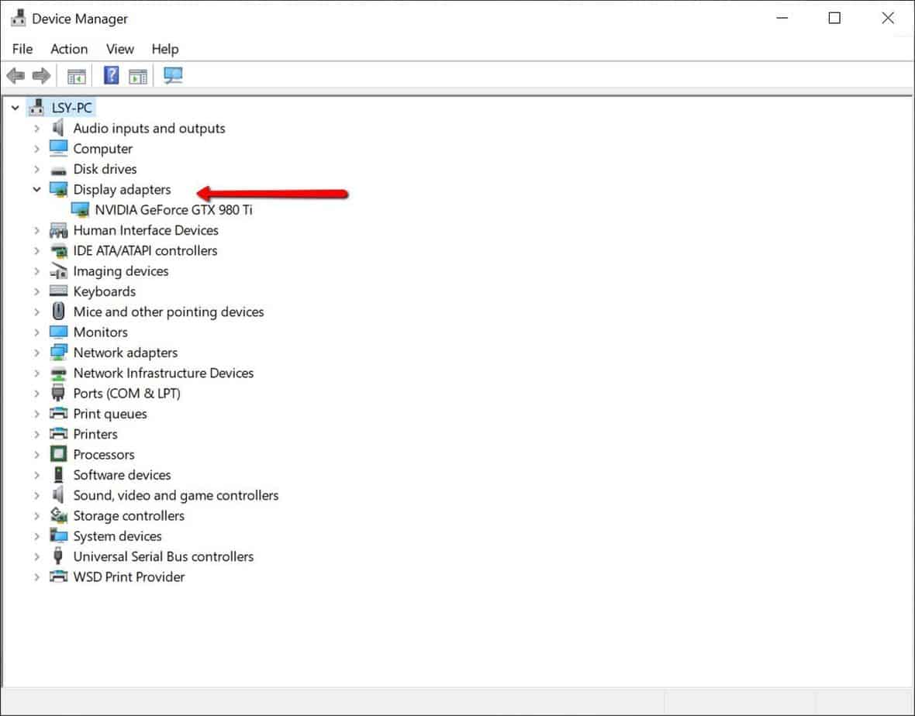Click the Scan for hardware changes icon
Viewport: 915px width, 716px height.
173,75
